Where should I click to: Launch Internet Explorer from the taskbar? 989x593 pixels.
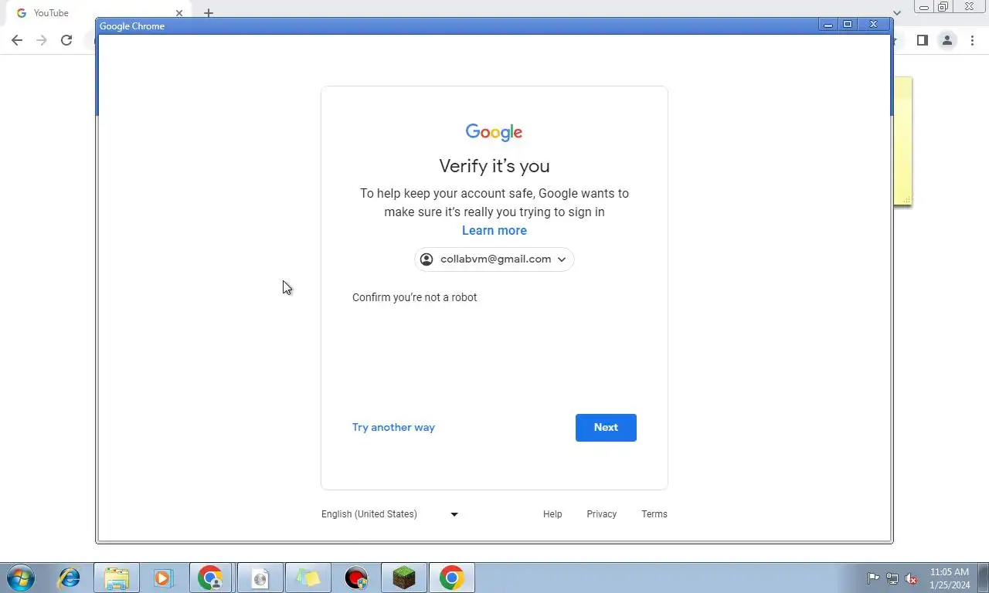[x=70, y=578]
